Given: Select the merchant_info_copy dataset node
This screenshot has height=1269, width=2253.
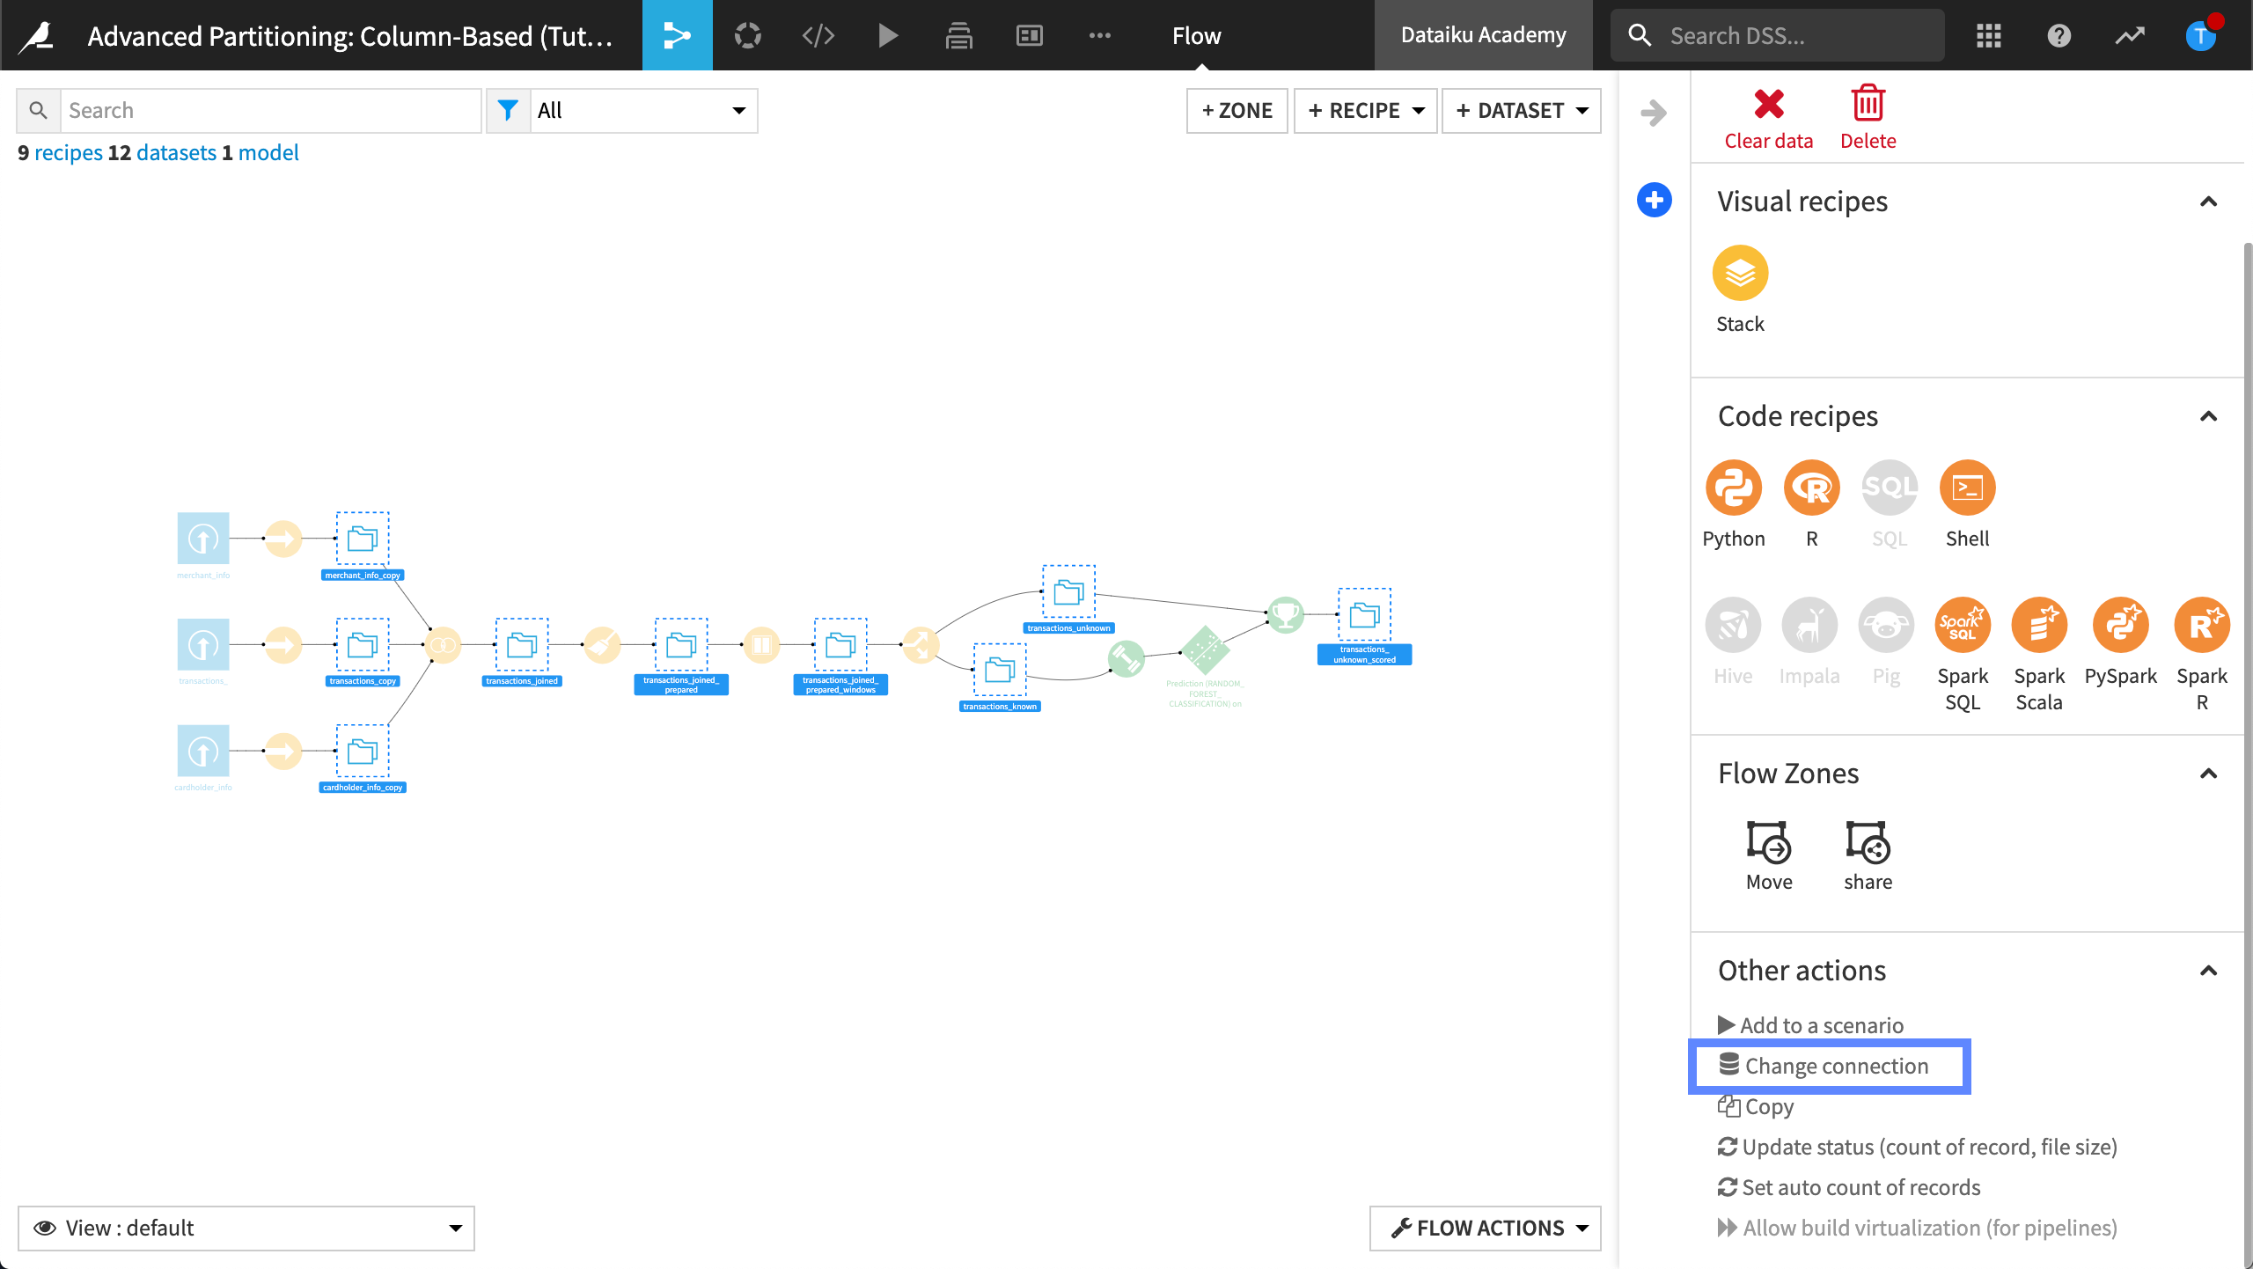Looking at the screenshot, I should tap(363, 539).
